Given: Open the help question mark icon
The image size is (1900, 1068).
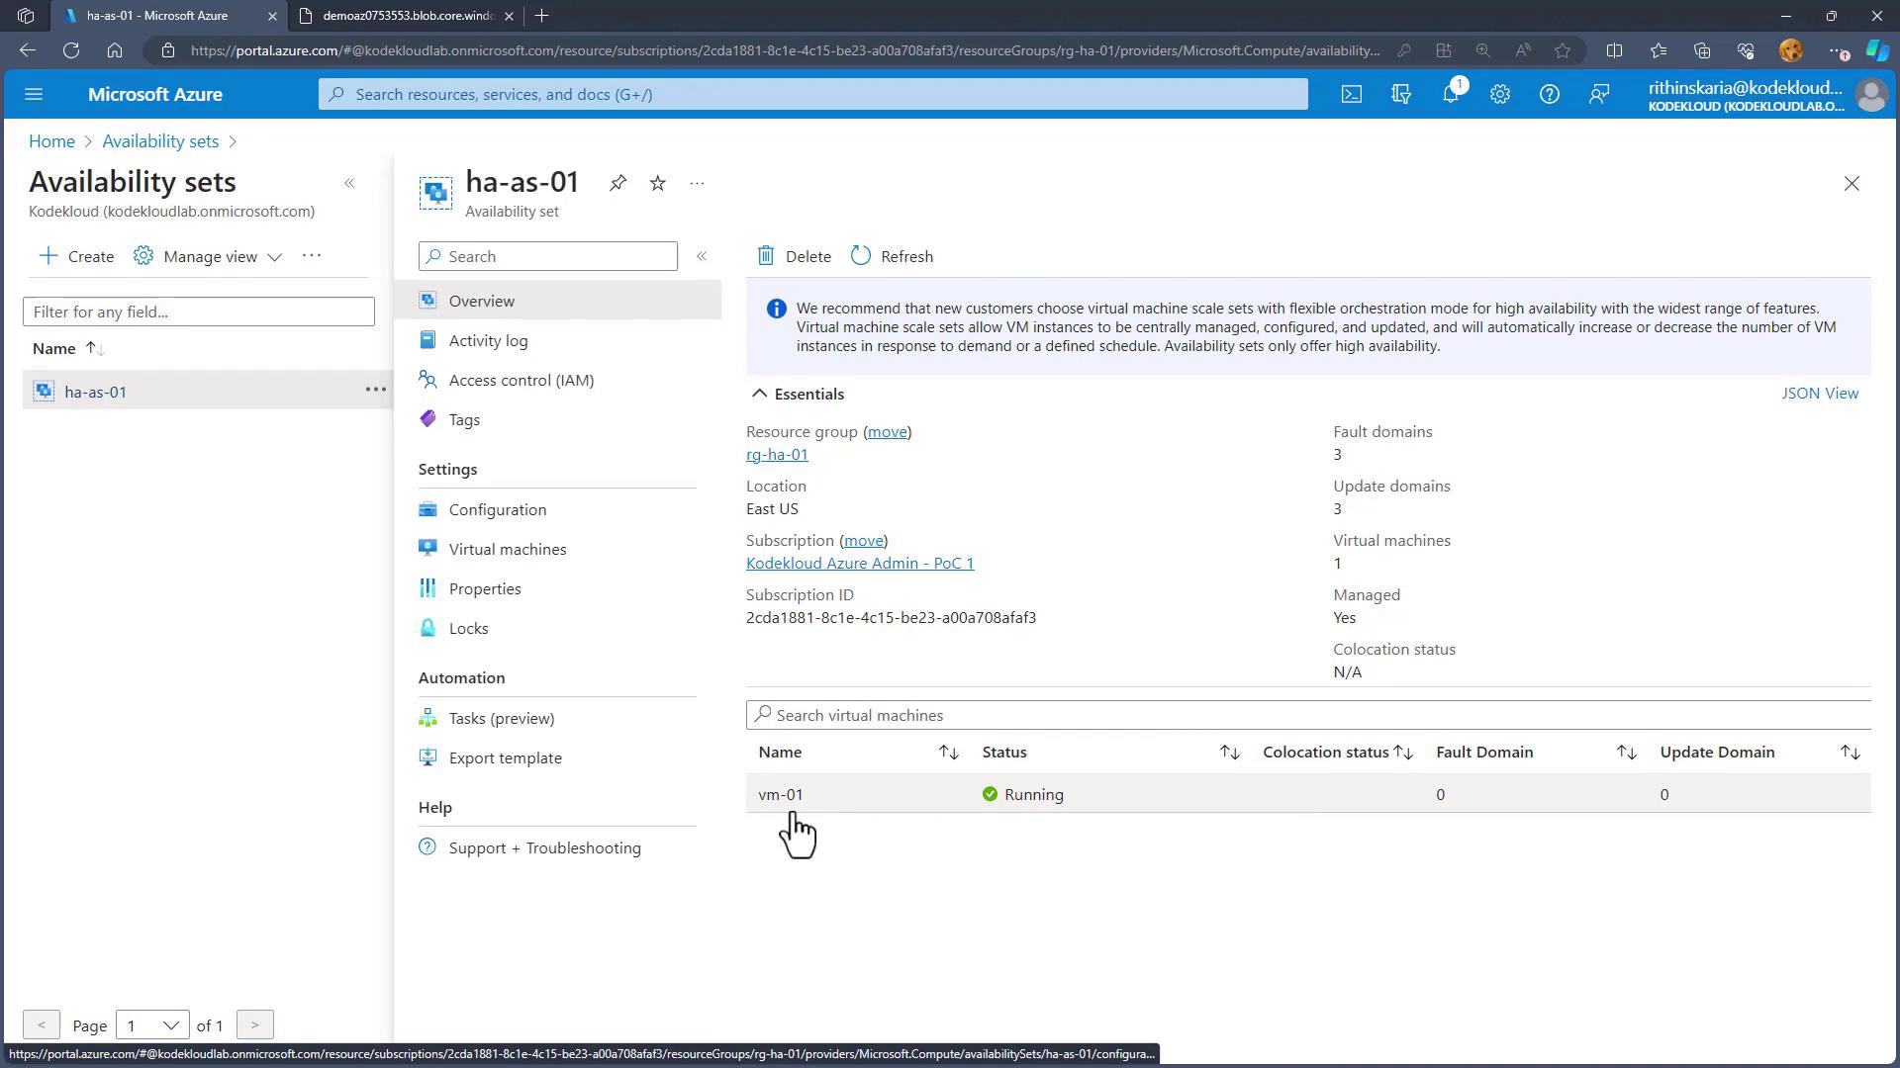Looking at the screenshot, I should coord(1549,94).
